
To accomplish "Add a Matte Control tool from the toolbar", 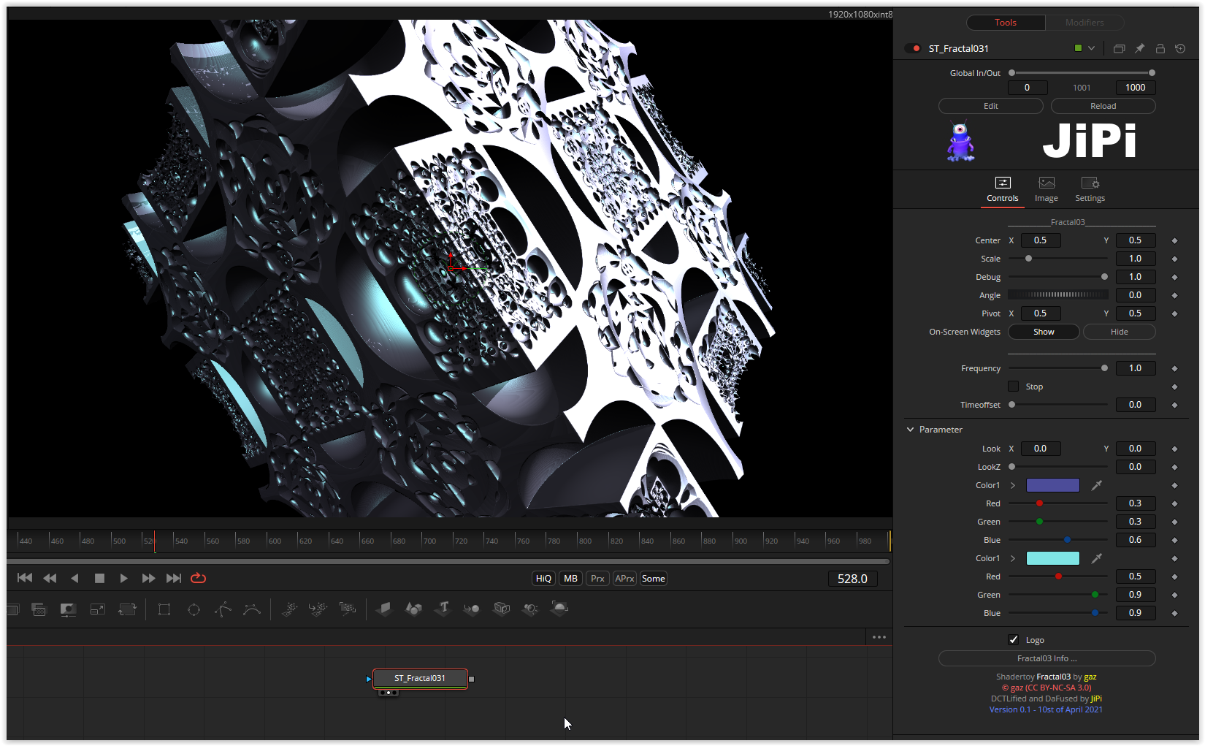I will pos(68,609).
